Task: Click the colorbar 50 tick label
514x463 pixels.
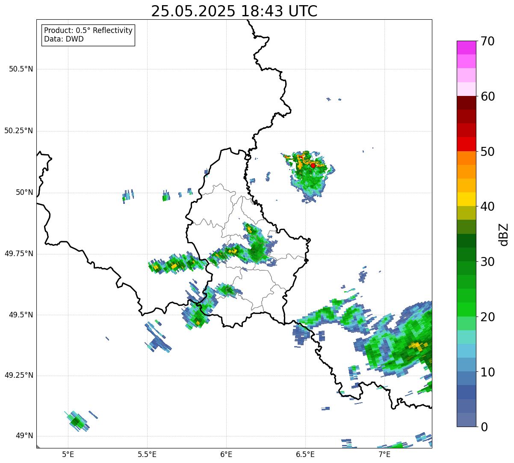Action: point(487,152)
